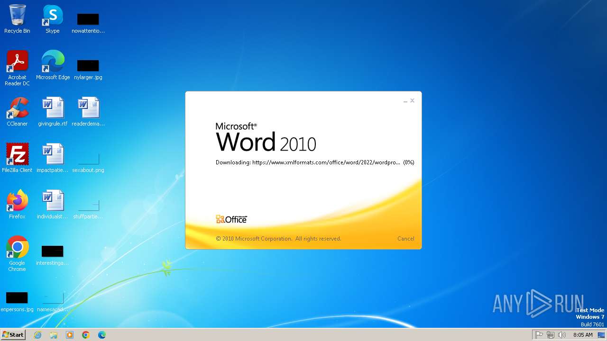This screenshot has height=341, width=607.
Task: Select the givingrule.rtf document icon
Action: coord(53,112)
